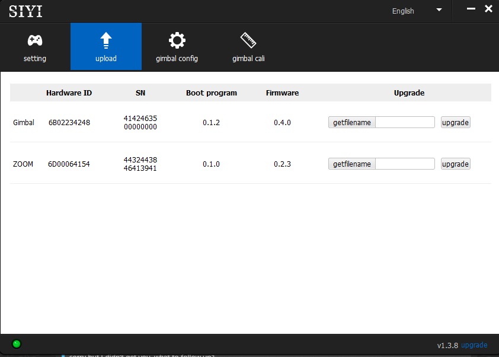Open the English language dropdown
Viewport: 499px width, 357px height.
click(417, 11)
